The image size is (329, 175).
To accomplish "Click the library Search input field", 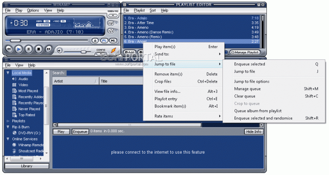I will pyautogui.click(x=105, y=73).
